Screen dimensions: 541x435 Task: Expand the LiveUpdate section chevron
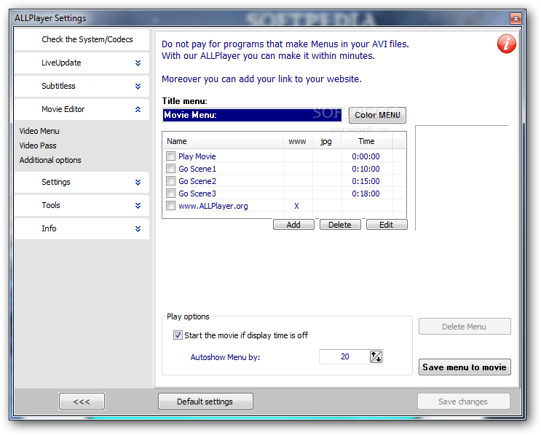[x=138, y=63]
